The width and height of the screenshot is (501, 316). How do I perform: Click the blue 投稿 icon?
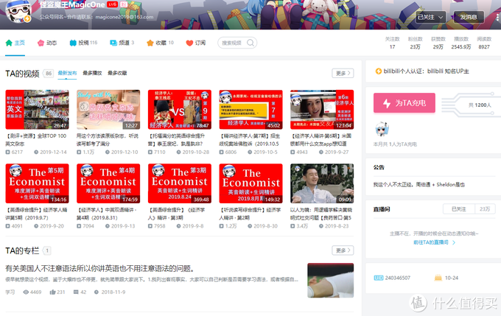(73, 43)
